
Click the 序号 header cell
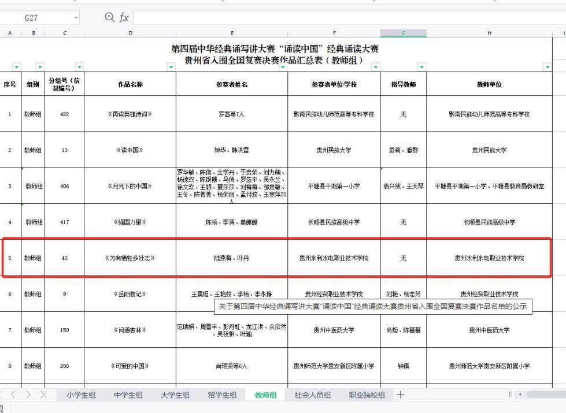(x=10, y=84)
